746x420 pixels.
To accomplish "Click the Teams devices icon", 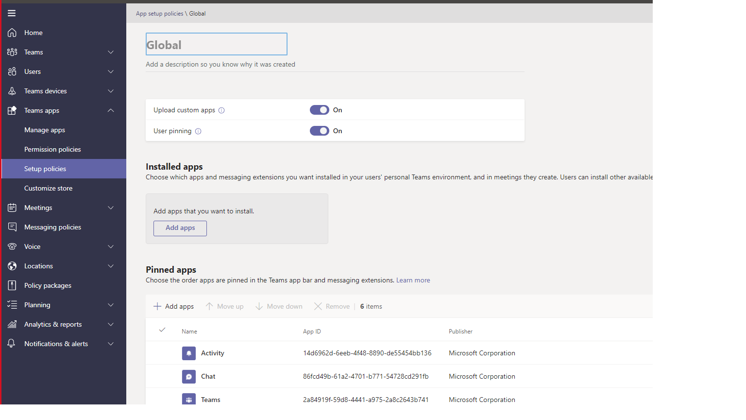I will click(x=12, y=91).
